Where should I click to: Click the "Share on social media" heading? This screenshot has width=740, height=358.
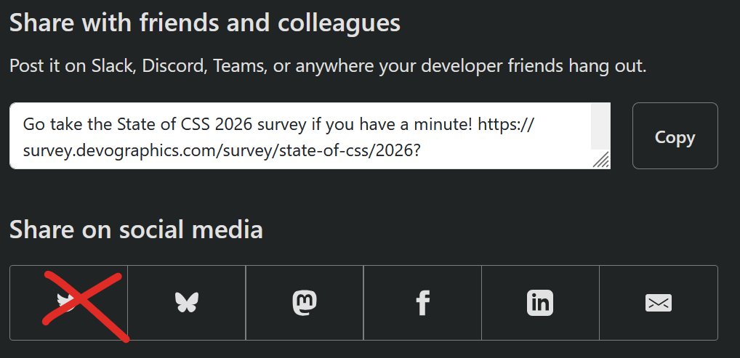[136, 229]
